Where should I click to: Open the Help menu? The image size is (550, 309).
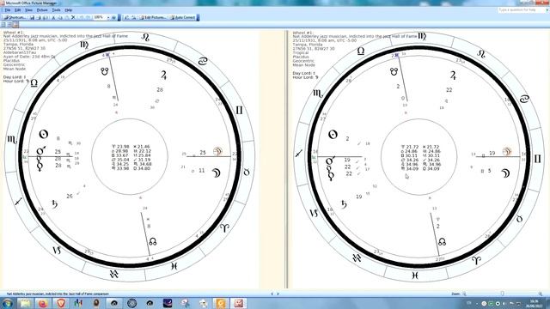69,10
